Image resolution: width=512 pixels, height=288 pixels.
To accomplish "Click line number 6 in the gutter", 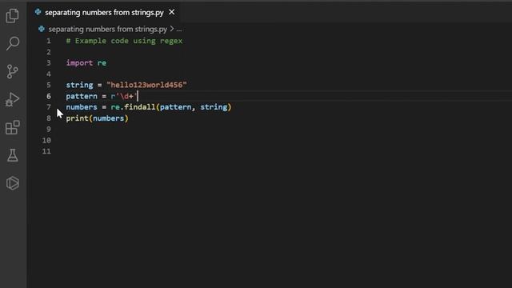I will (49, 96).
